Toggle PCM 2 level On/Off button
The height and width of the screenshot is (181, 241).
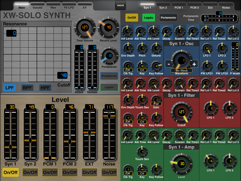click(69, 172)
